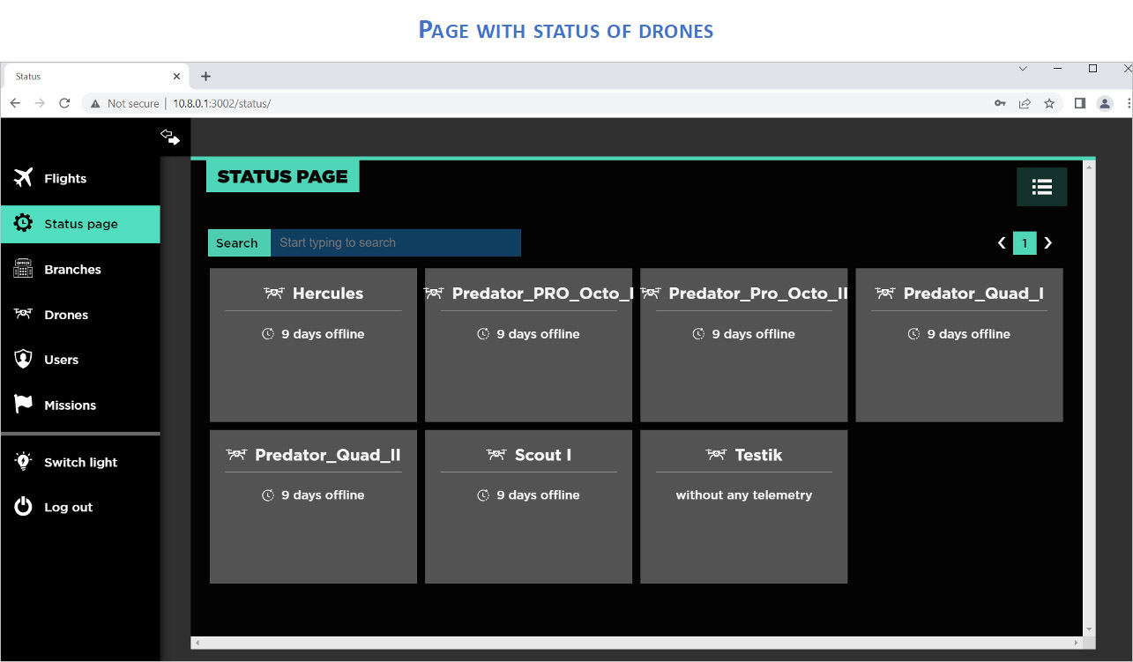This screenshot has height=662, width=1133.
Task: Bookmark this page with star icon
Action: pos(1049,103)
